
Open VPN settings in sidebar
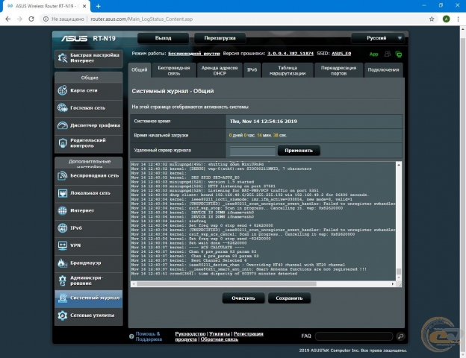(x=89, y=246)
